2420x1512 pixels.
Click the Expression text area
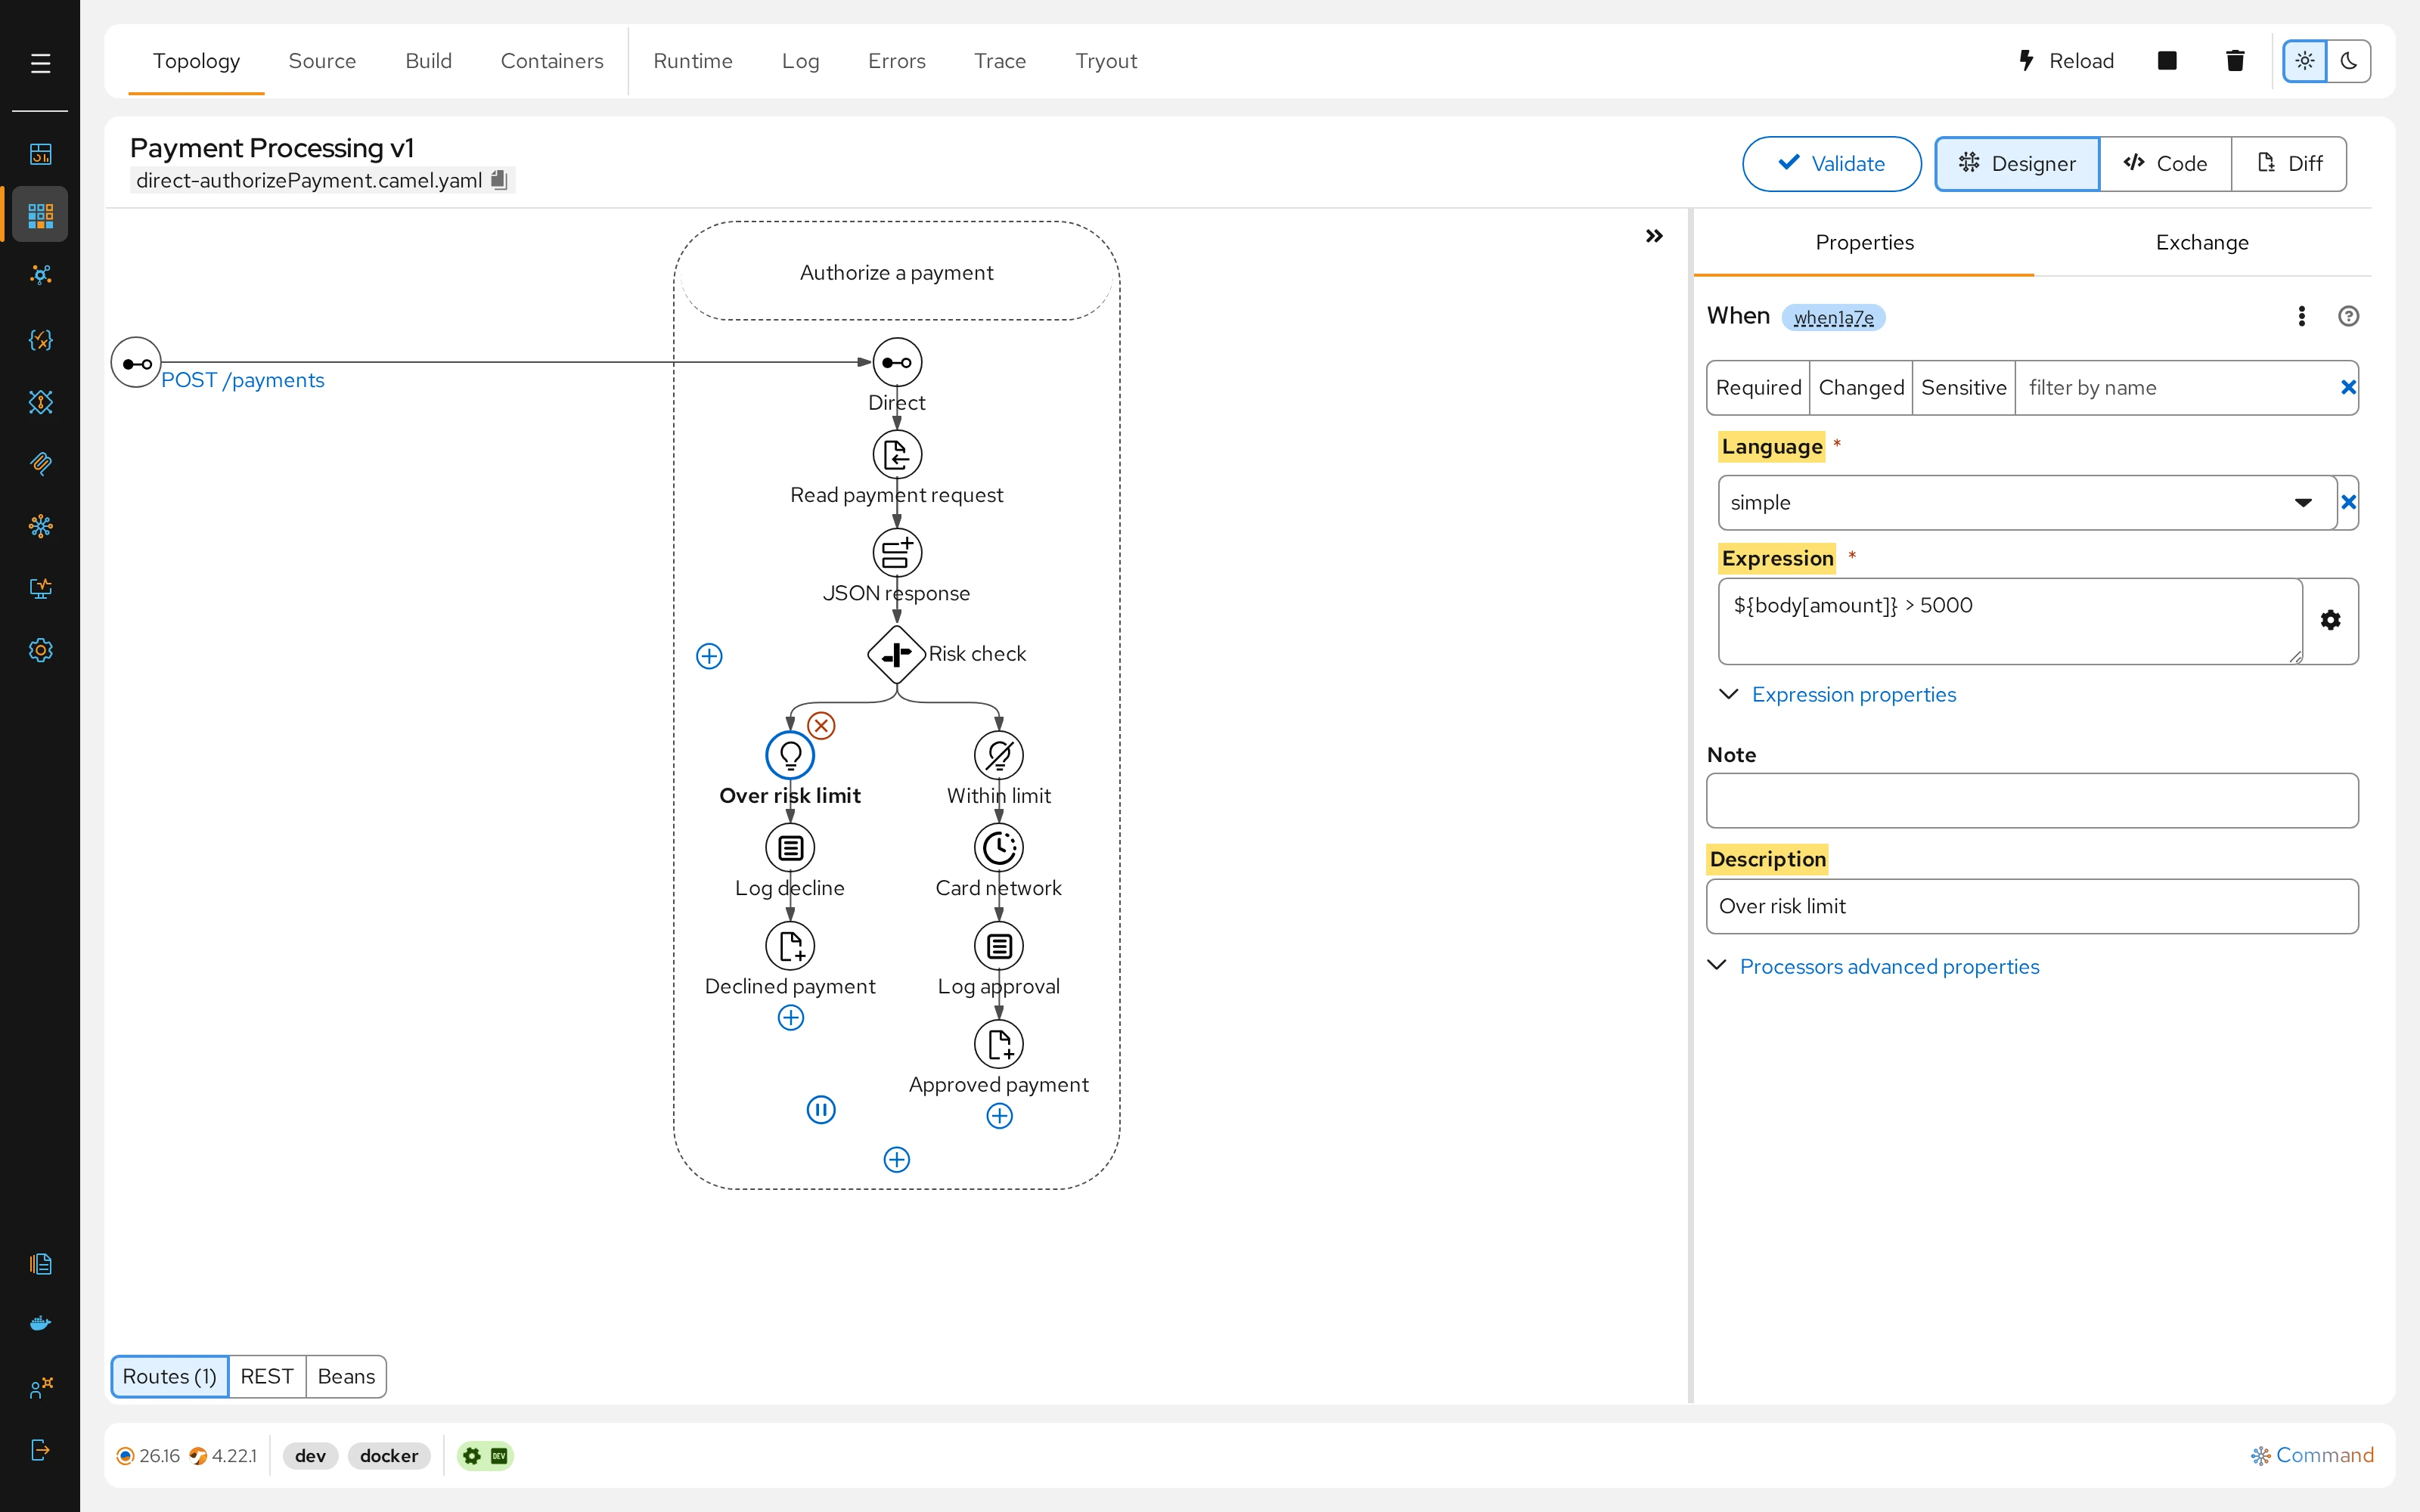pos(2010,620)
